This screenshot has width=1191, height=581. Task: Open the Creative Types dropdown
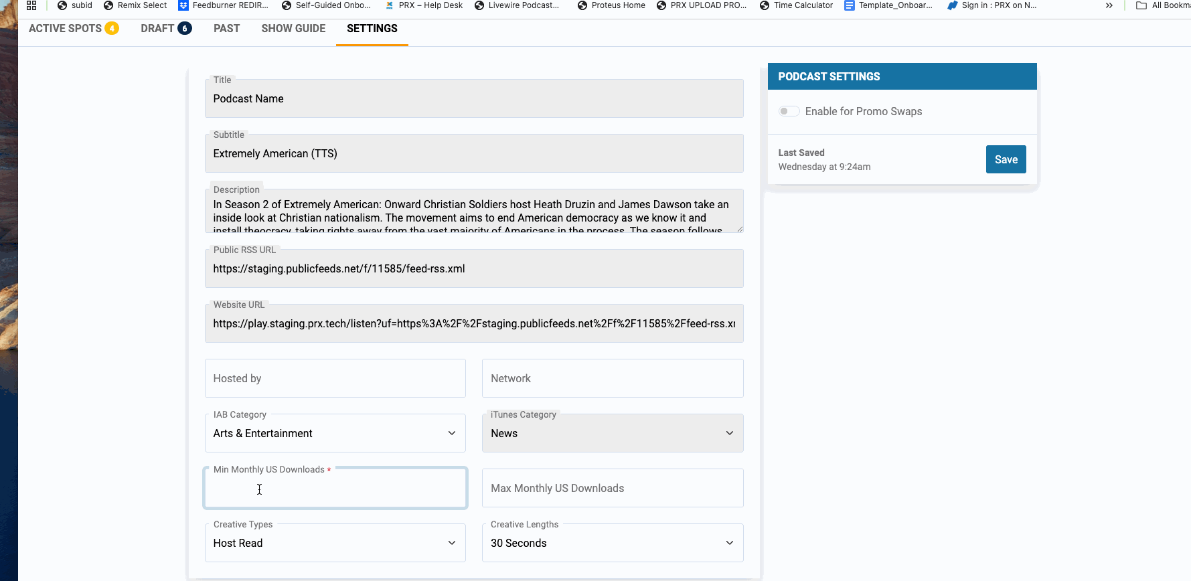click(x=335, y=543)
